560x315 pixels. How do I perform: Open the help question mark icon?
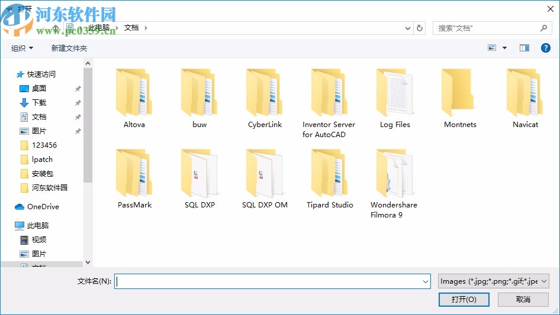point(545,48)
